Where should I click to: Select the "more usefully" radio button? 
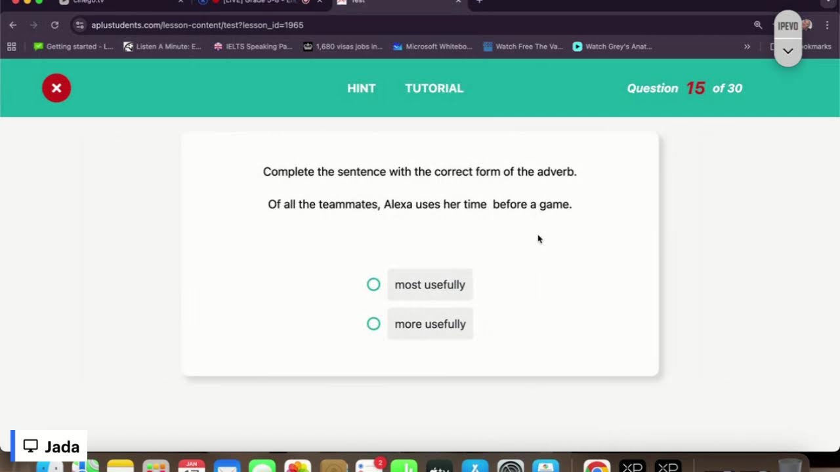pos(373,324)
